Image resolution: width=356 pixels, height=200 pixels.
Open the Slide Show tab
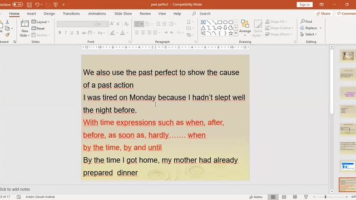pos(123,13)
